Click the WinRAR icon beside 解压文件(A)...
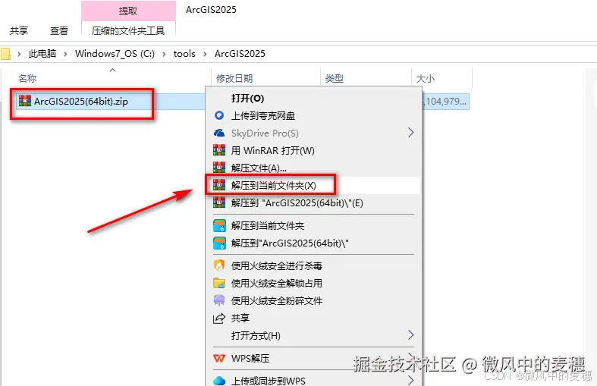597x386 pixels. pyautogui.click(x=219, y=168)
